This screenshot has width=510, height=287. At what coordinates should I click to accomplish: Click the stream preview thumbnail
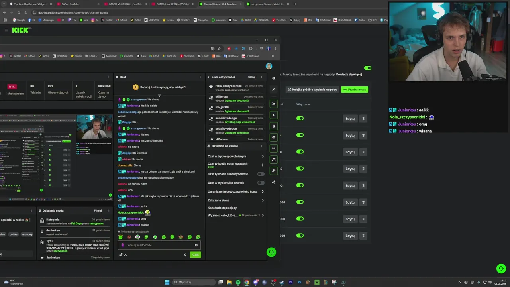coord(56,157)
